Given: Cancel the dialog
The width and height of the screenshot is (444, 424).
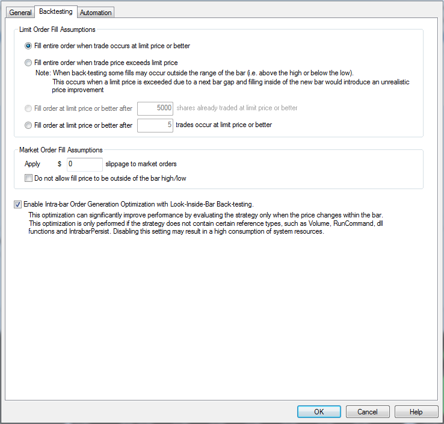Looking at the screenshot, I should point(368,411).
